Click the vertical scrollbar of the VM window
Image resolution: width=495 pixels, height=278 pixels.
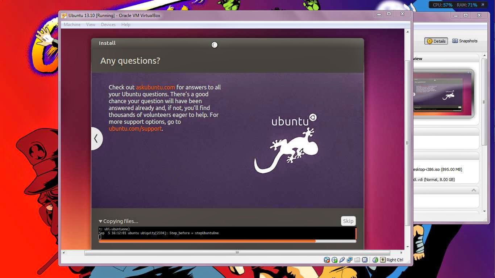click(408, 143)
